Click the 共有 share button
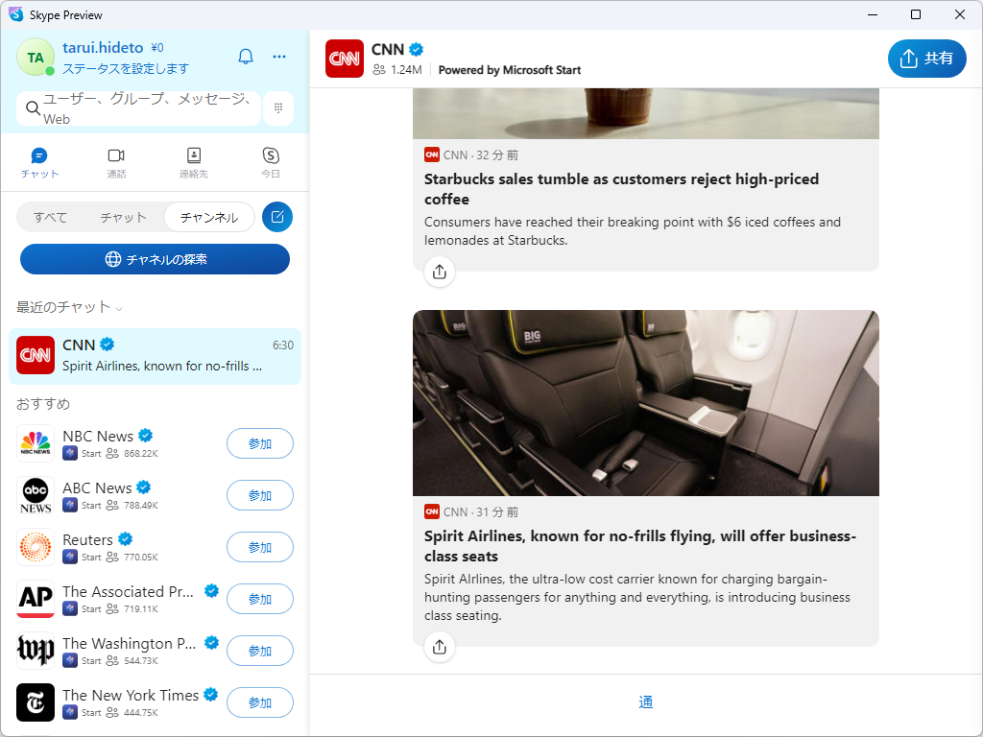 point(926,59)
